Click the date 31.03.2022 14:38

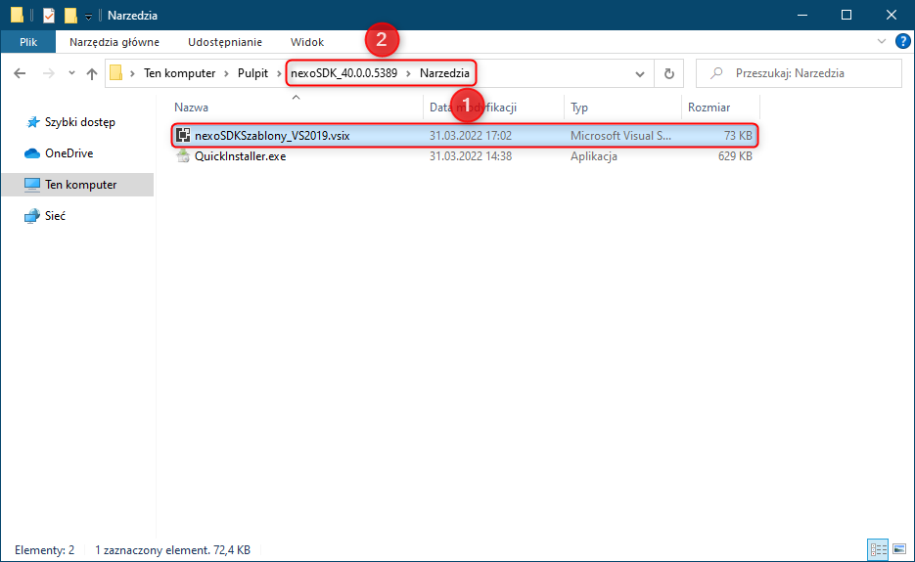[471, 156]
